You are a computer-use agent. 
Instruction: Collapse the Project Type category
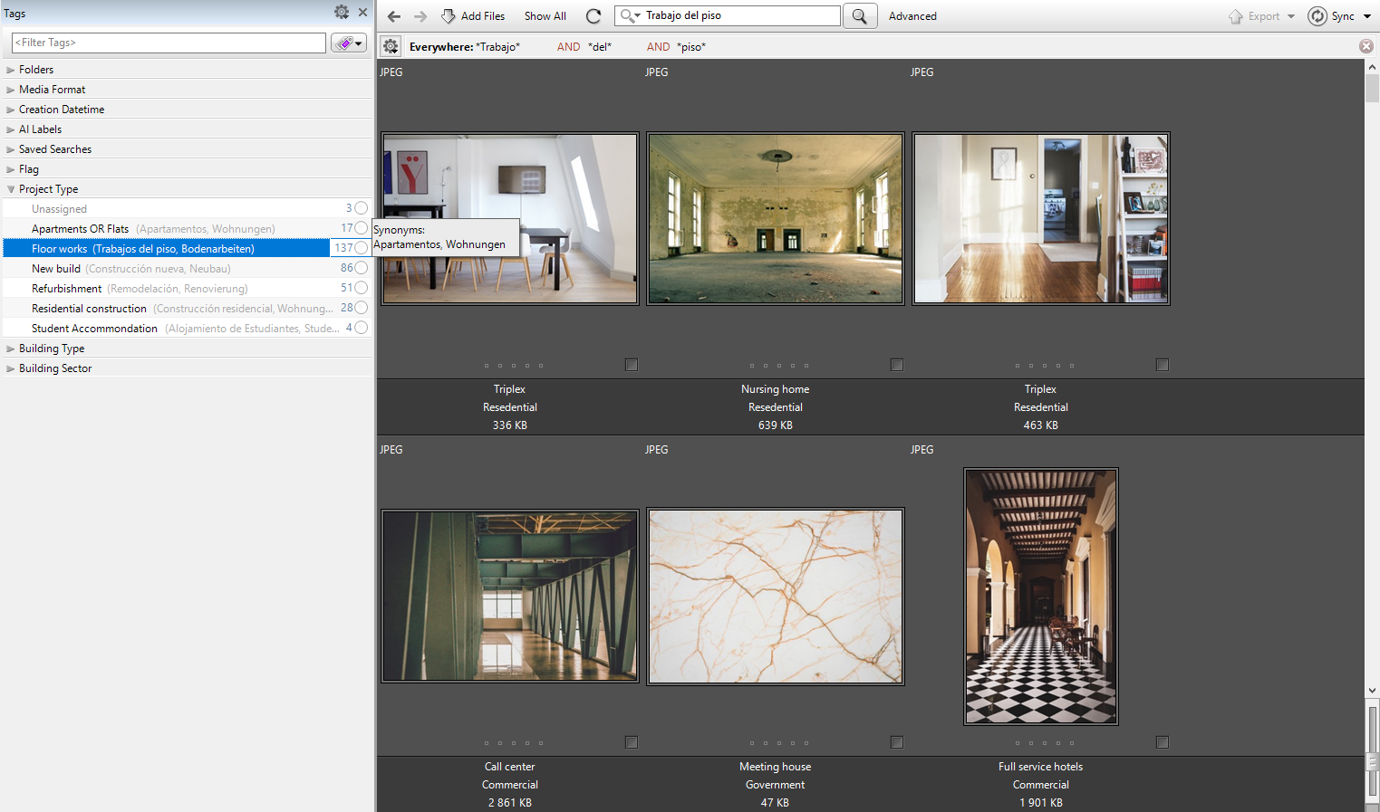click(x=11, y=189)
